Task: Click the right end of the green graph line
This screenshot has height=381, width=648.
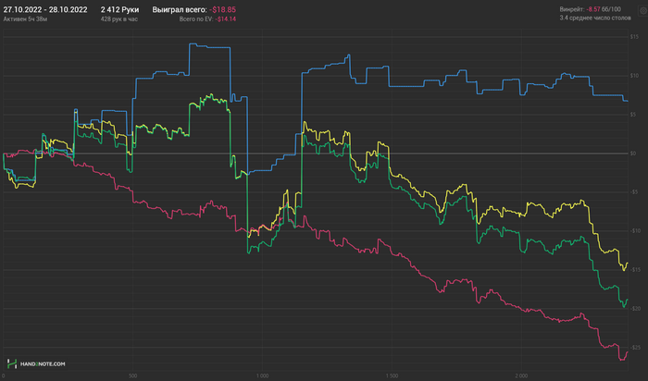Action: (x=627, y=301)
